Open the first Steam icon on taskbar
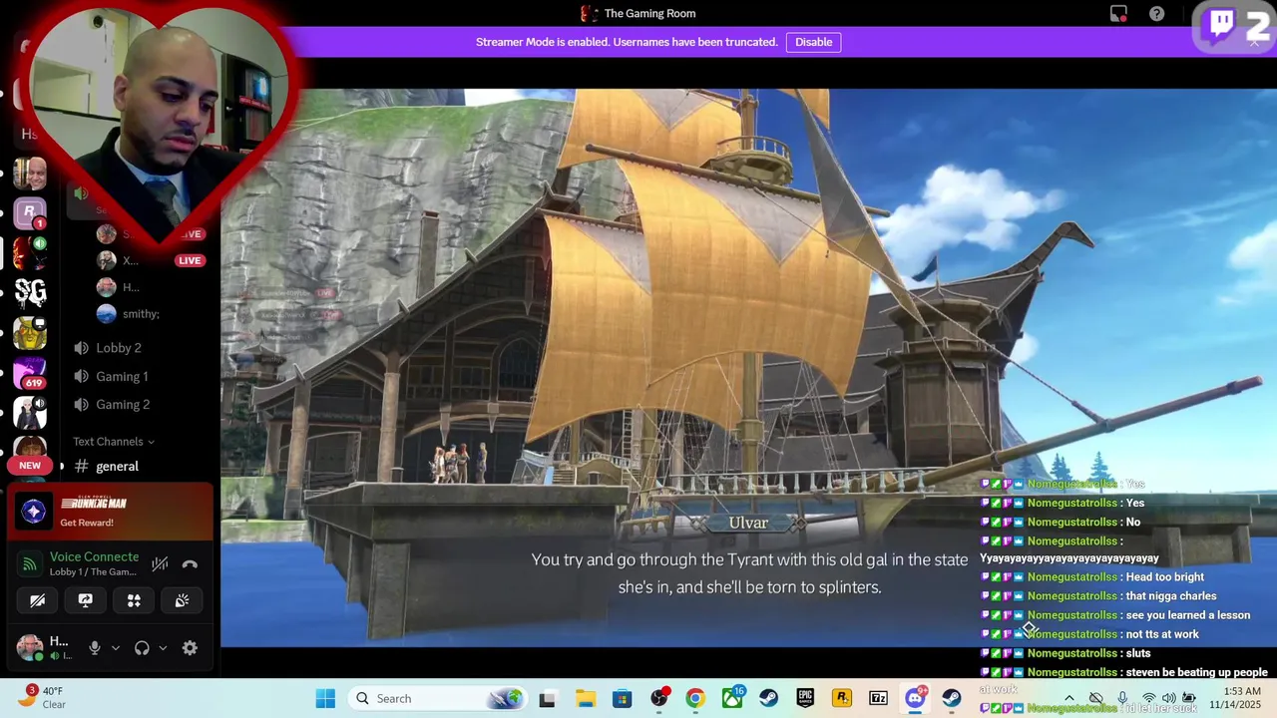This screenshot has height=718, width=1277. (769, 698)
